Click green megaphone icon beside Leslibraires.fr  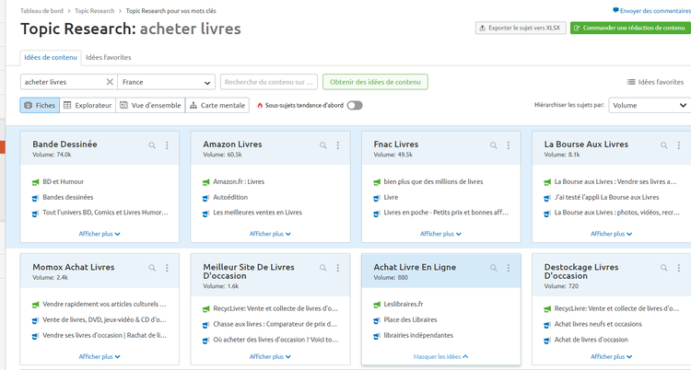coord(376,305)
